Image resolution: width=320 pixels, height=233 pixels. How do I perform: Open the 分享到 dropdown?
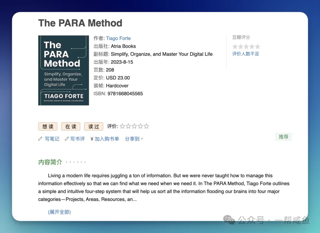134,139
